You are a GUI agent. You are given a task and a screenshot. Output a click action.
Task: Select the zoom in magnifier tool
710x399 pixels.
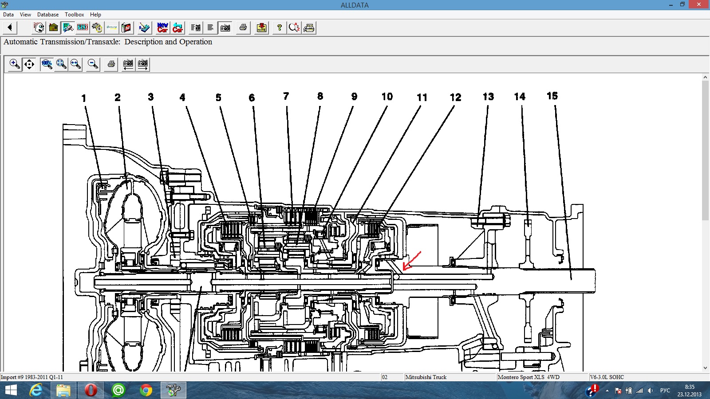[x=15, y=64]
